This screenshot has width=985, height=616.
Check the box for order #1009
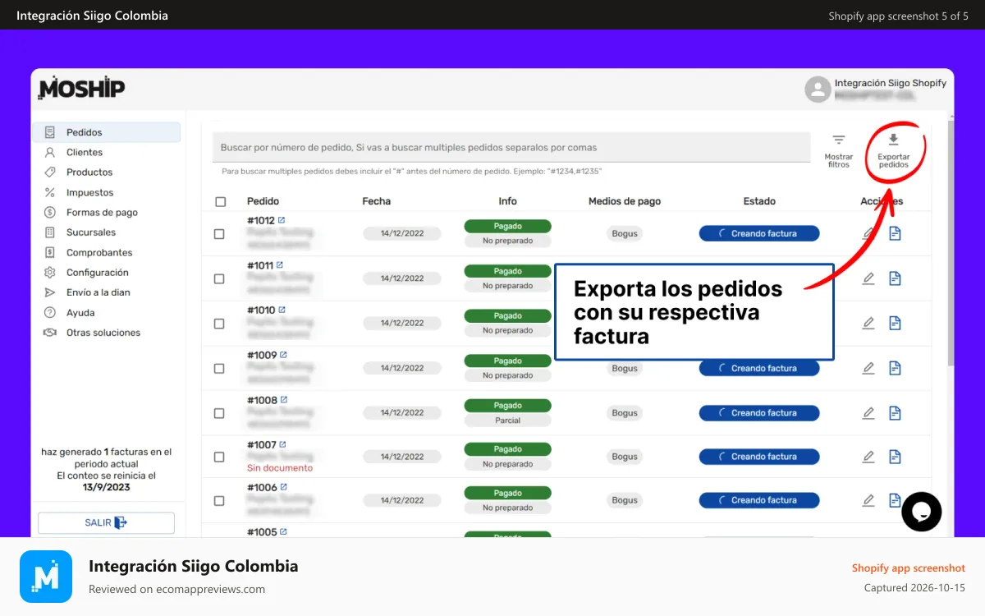[219, 369]
